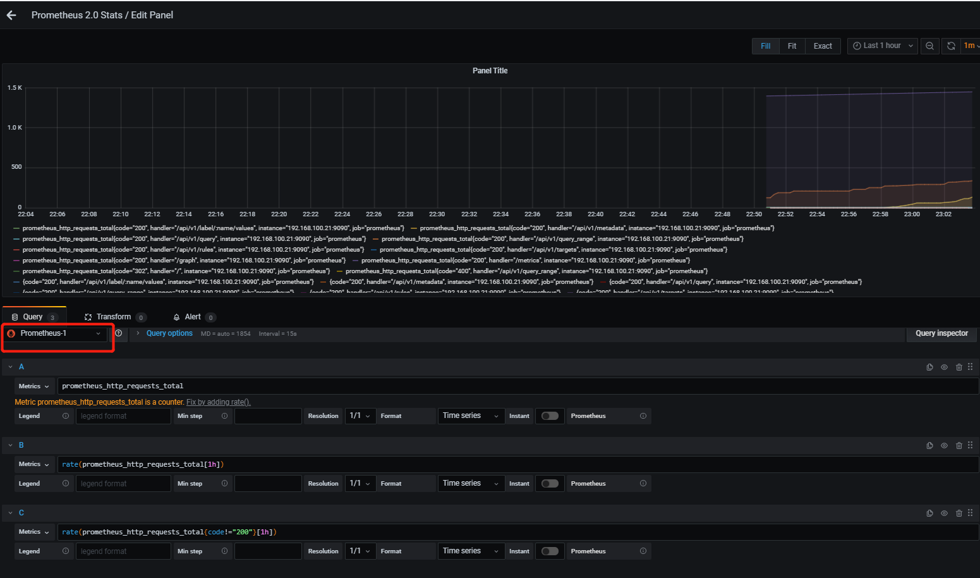Click the drag handle of query B
The width and height of the screenshot is (980, 578).
click(x=971, y=445)
